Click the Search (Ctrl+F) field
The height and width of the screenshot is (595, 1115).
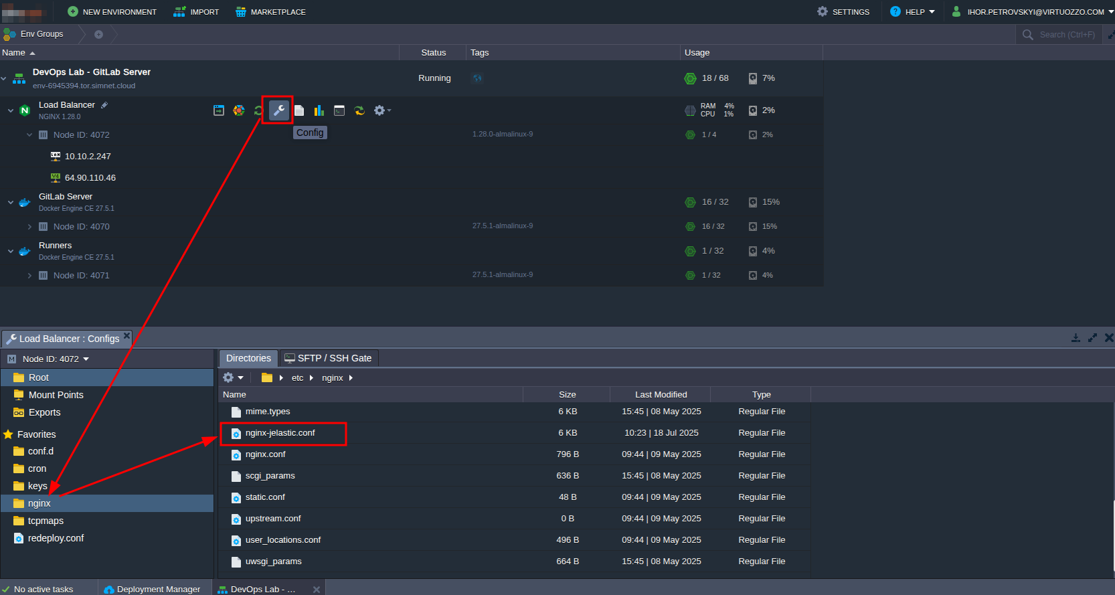click(1067, 35)
